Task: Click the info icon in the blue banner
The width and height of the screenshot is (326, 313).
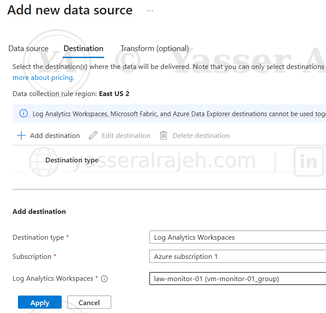Action: [x=24, y=114]
